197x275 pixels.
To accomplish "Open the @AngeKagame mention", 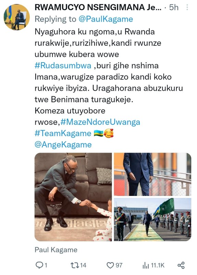I will [x=63, y=145].
